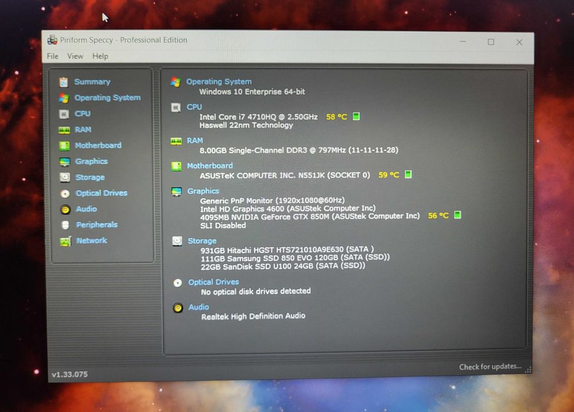This screenshot has height=412, width=574.
Task: Click the Audio speaker icon in sidebar
Action: tap(65, 210)
